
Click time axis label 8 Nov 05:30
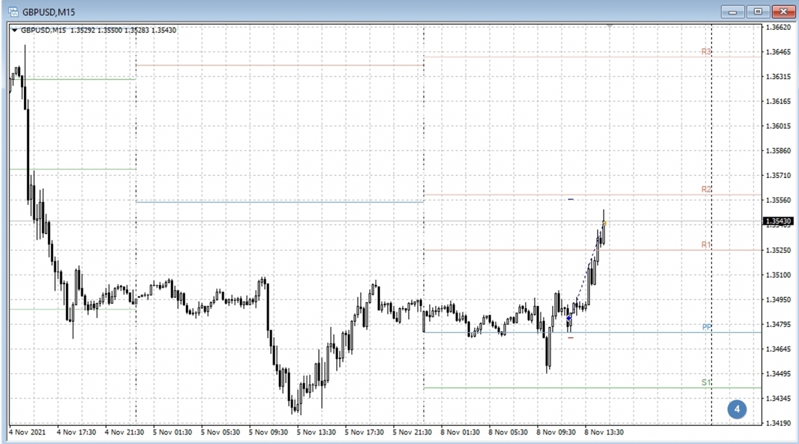(508, 431)
